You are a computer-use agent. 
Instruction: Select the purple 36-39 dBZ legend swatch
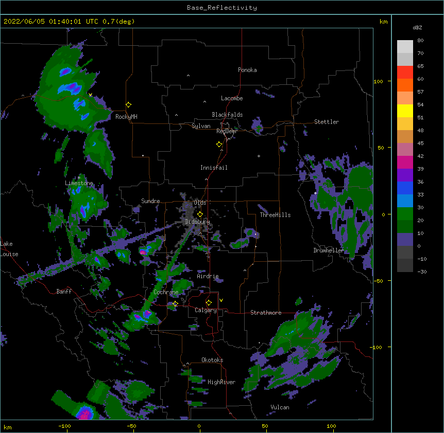(405, 175)
